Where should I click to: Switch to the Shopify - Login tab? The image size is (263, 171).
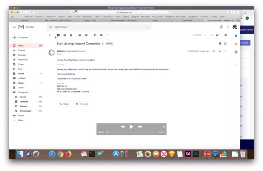(x=90, y=21)
